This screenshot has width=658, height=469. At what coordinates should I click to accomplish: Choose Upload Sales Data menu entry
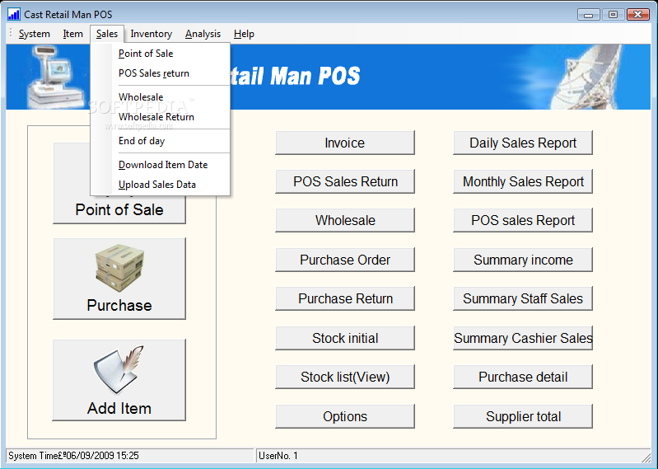tap(161, 185)
